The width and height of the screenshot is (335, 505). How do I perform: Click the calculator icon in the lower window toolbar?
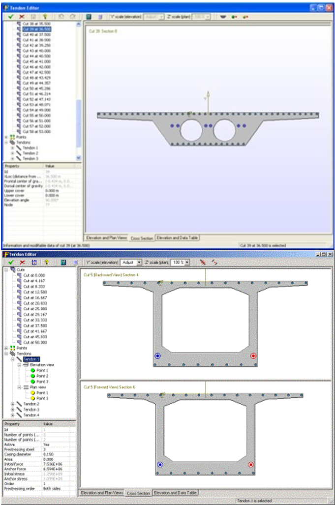click(63, 263)
